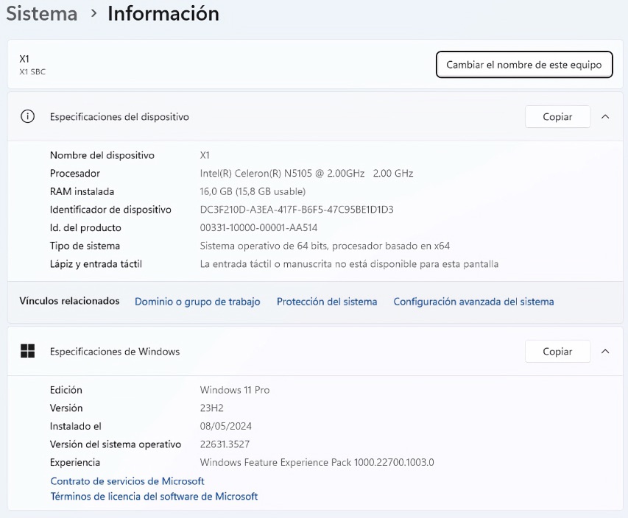Collapse Especificaciones del dispositivo section
628x518 pixels.
(605, 116)
